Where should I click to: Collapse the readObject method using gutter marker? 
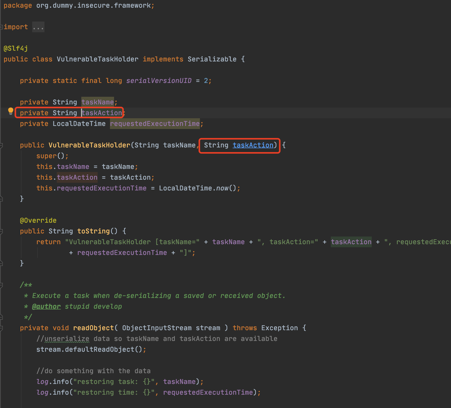click(x=1, y=328)
